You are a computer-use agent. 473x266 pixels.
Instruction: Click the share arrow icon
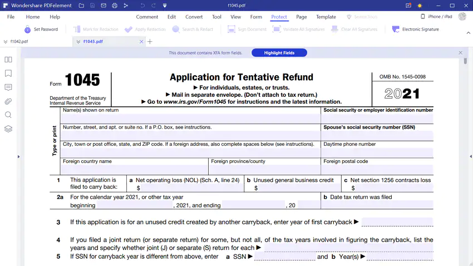click(126, 6)
